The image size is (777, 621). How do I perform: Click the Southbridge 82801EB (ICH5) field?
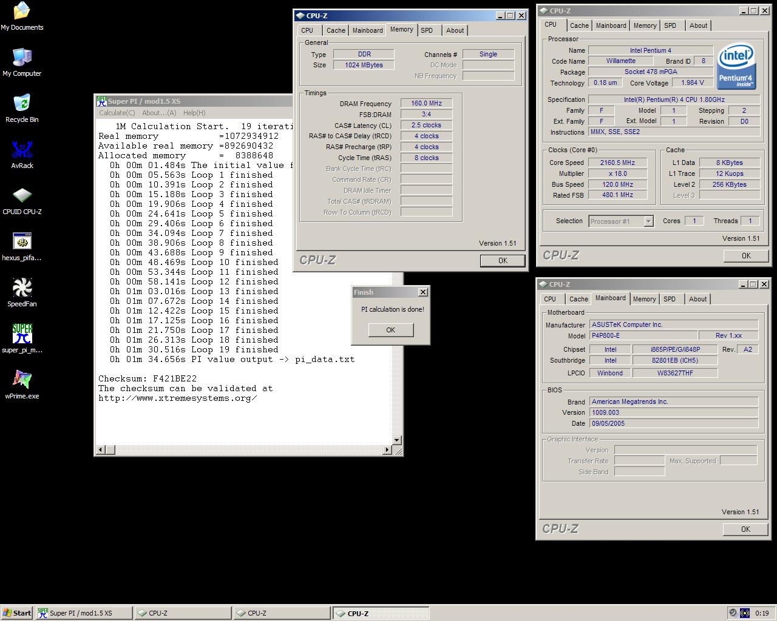click(x=674, y=360)
